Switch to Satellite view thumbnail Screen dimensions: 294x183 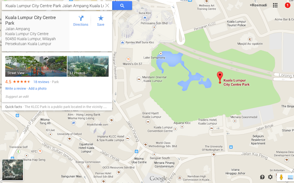(12, 170)
